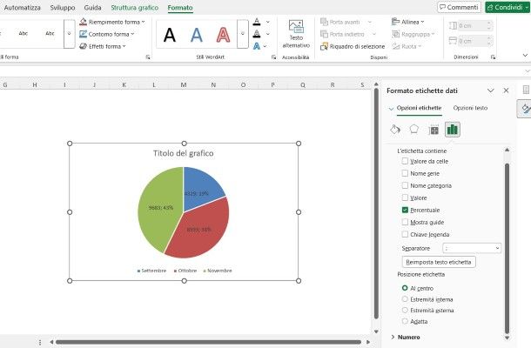Open the Label Options bar chart icon
The height and width of the screenshot is (348, 531).
click(x=453, y=130)
